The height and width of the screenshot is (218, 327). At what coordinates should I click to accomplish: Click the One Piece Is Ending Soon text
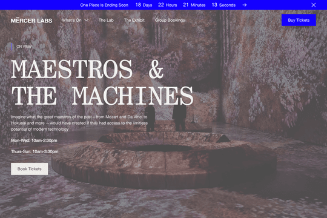[104, 5]
